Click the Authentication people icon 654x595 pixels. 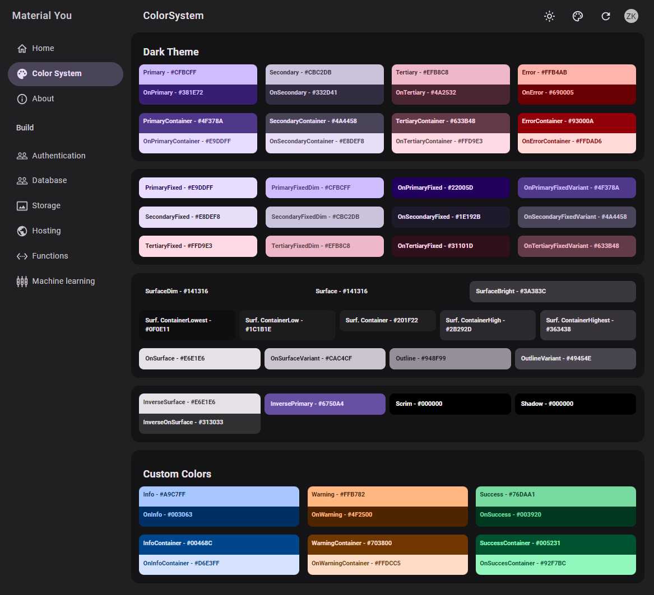pyautogui.click(x=22, y=156)
